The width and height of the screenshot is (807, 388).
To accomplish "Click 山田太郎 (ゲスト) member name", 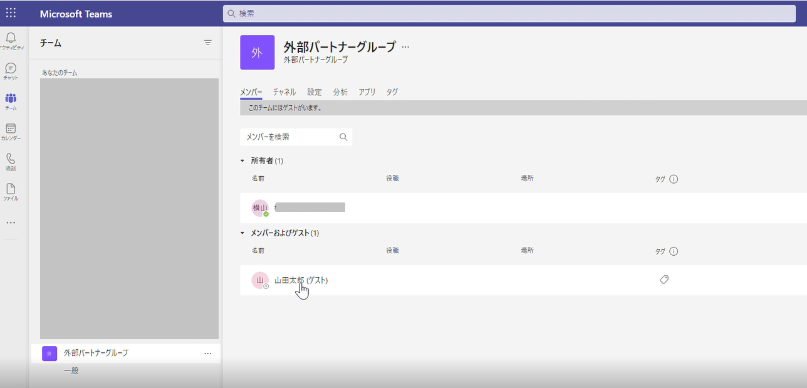I will click(x=301, y=280).
